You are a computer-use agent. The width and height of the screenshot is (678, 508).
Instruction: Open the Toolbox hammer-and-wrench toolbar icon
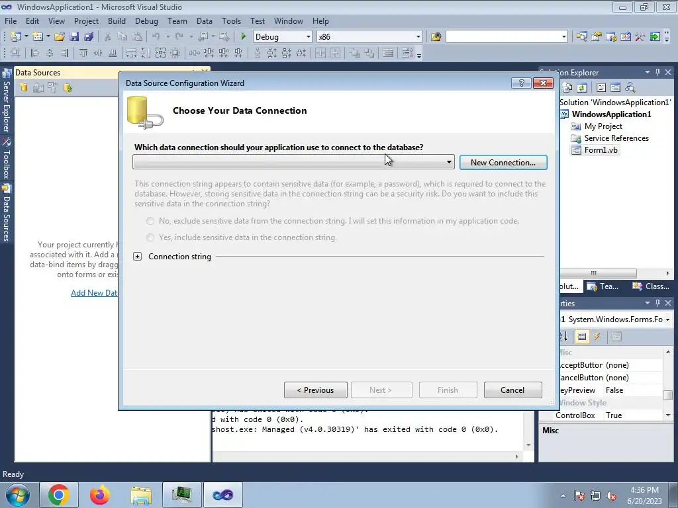[640, 37]
